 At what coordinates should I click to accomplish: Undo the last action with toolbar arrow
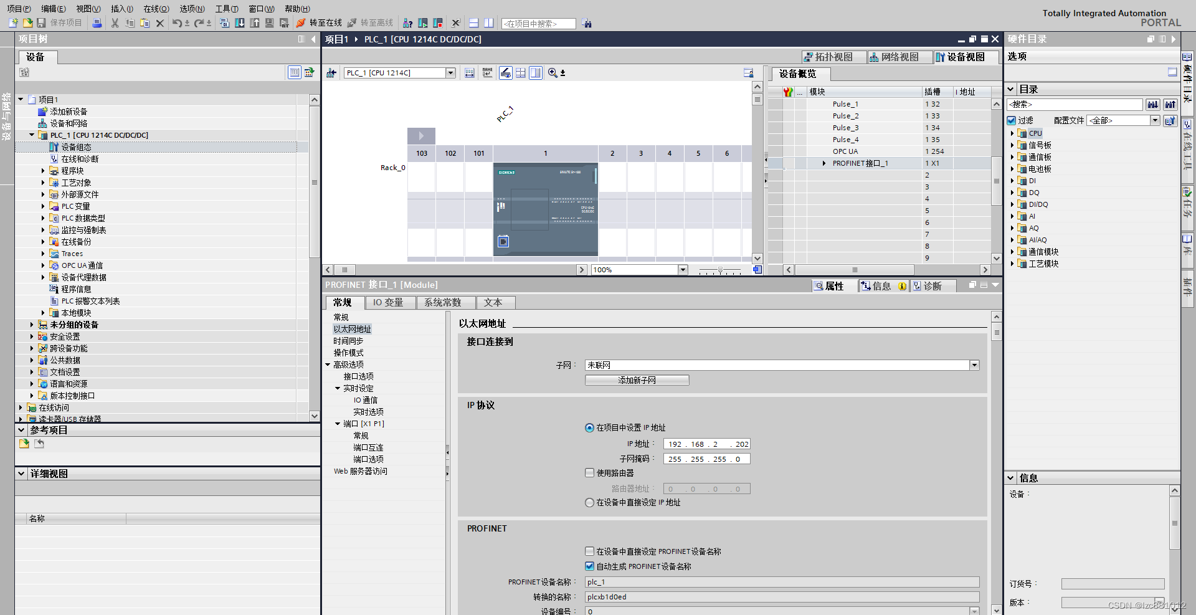[x=178, y=23]
